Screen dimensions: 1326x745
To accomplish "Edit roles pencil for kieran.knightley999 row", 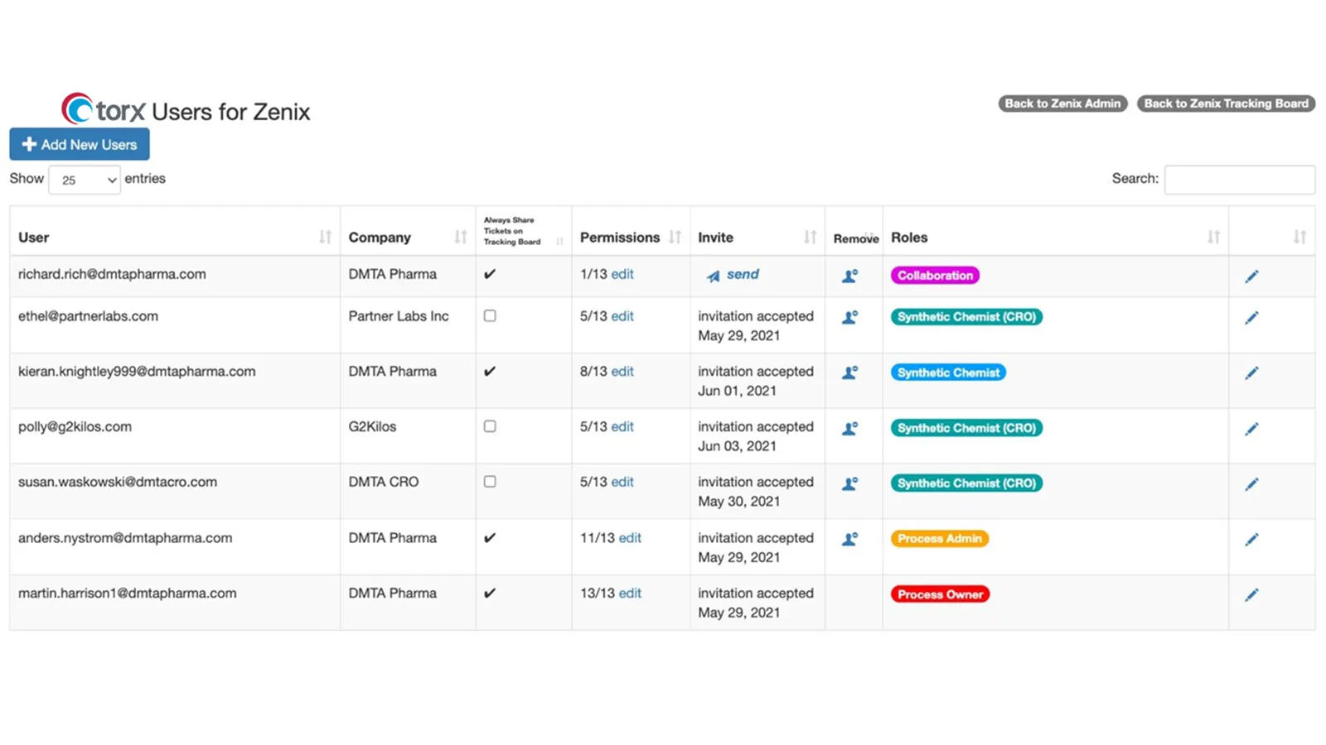I will [1251, 373].
